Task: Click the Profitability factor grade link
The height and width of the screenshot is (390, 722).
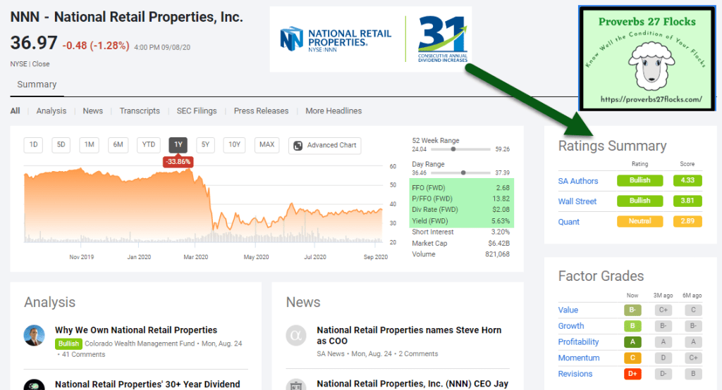Action: tap(578, 342)
